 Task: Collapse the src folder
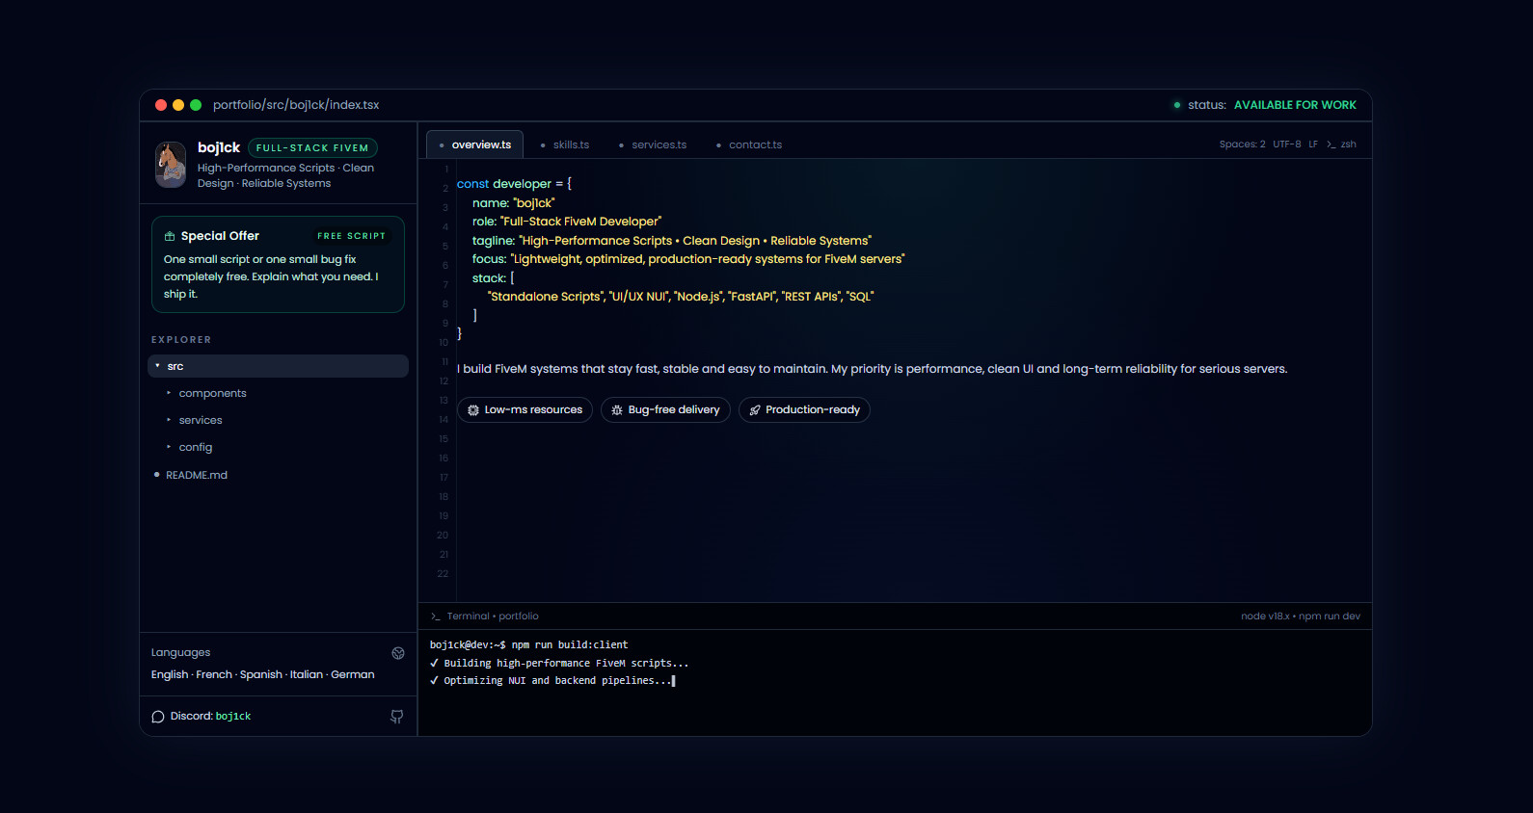pos(175,366)
